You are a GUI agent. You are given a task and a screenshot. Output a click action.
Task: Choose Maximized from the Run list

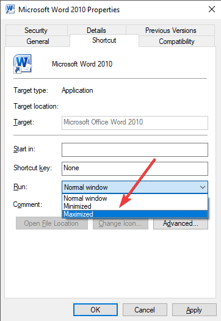coord(135,214)
